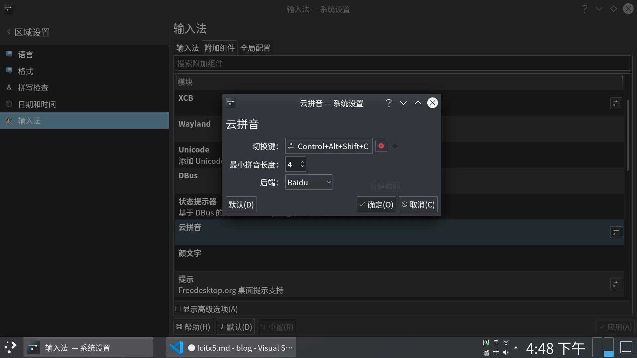Image resolution: width=637 pixels, height=358 pixels.
Task: Click the show desktop icon in panel
Action: (626, 347)
